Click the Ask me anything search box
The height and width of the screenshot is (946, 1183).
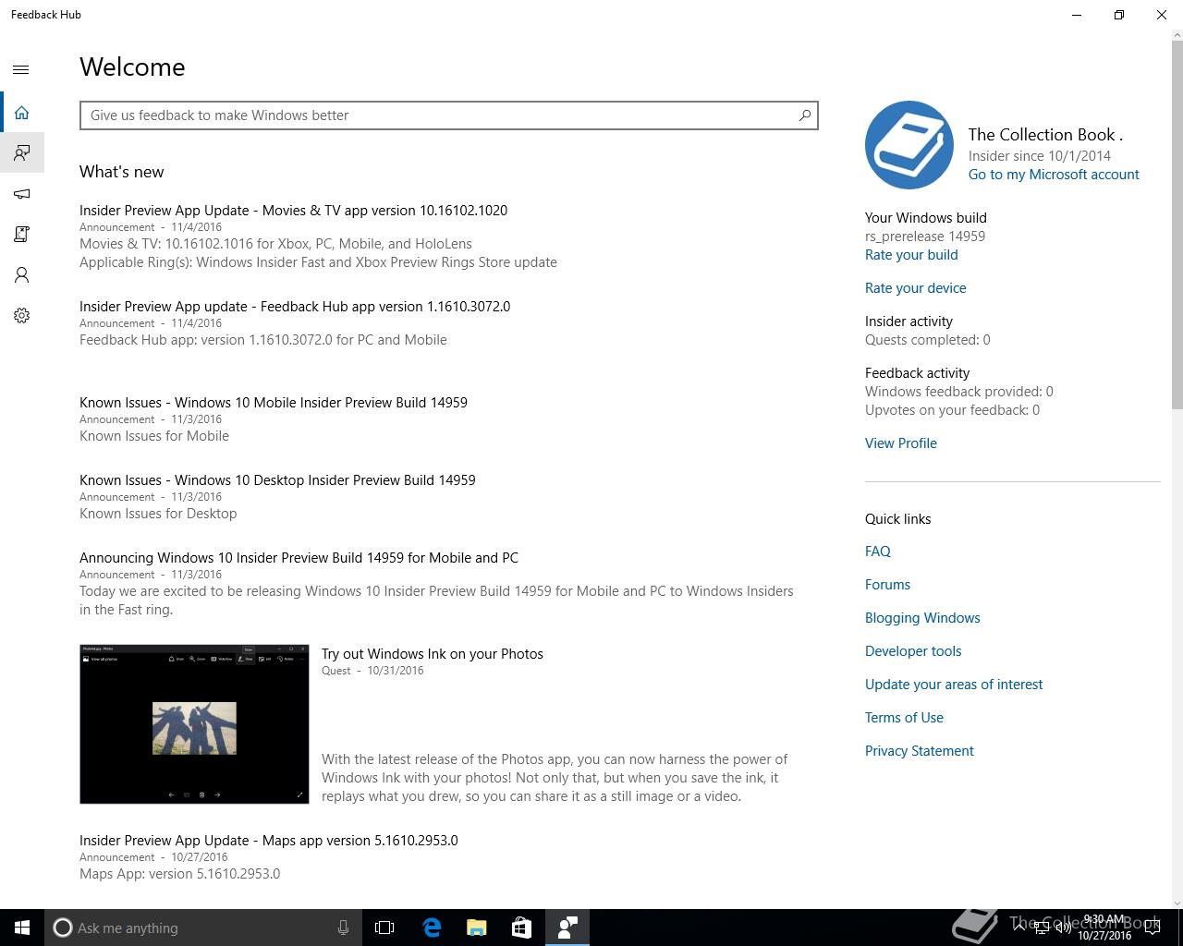201,928
